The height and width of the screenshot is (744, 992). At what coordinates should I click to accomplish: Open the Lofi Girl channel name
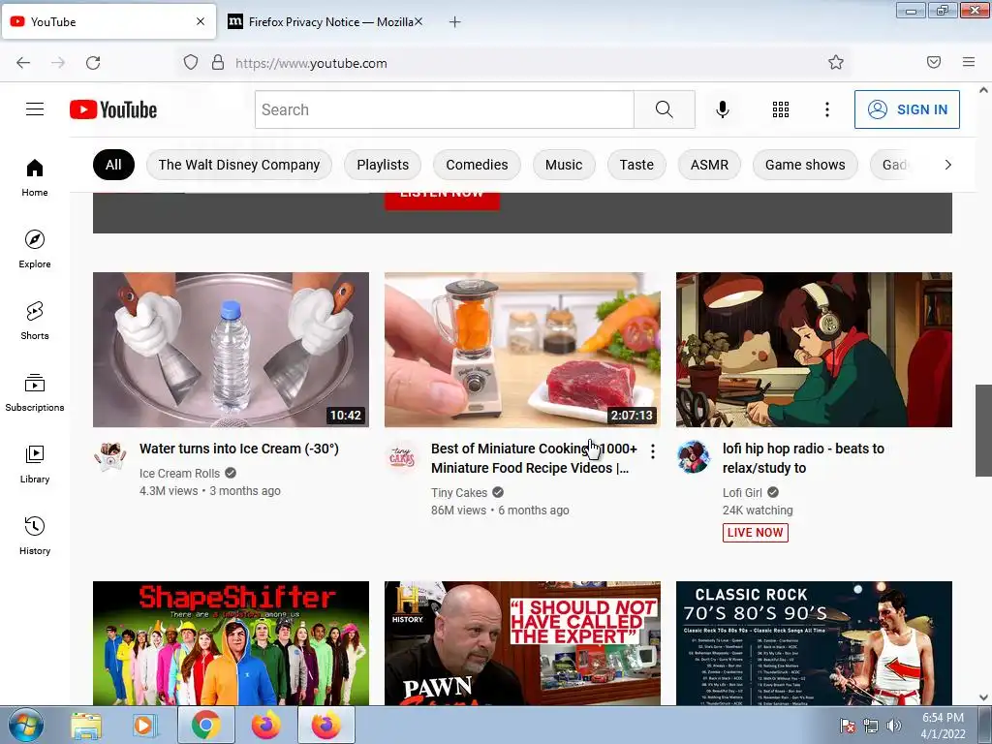click(x=742, y=493)
